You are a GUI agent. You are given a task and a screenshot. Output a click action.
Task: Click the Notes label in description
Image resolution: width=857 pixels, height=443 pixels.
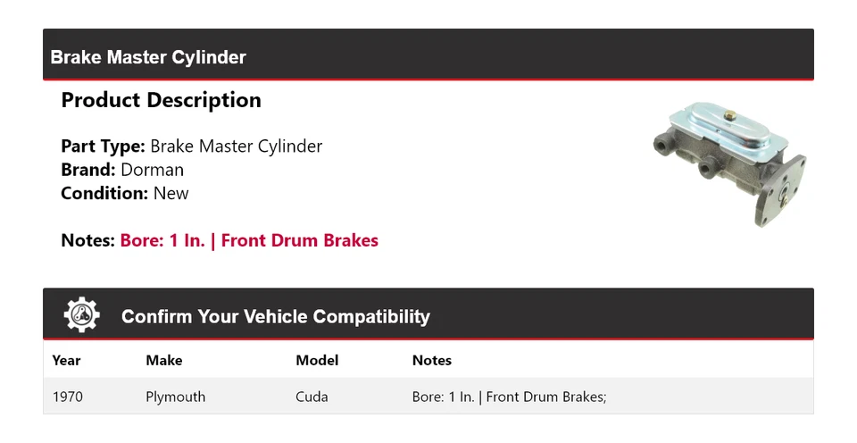[x=87, y=240]
